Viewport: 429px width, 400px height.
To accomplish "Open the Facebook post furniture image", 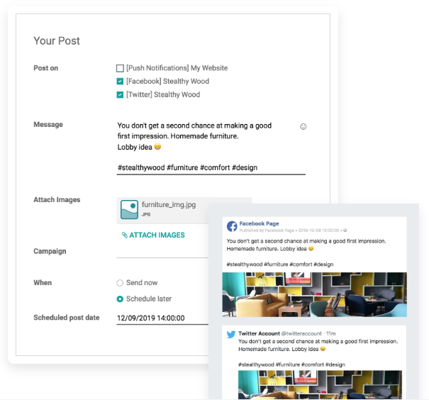I will [314, 294].
